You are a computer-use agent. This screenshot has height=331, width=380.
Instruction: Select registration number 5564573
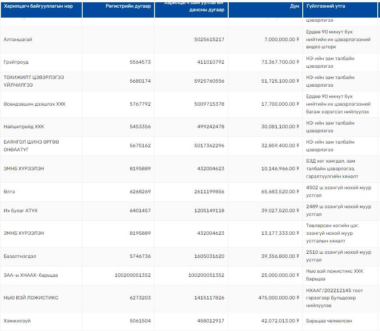coord(140,62)
